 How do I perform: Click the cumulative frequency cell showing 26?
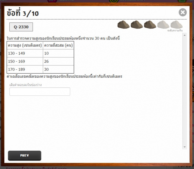click(x=58, y=61)
